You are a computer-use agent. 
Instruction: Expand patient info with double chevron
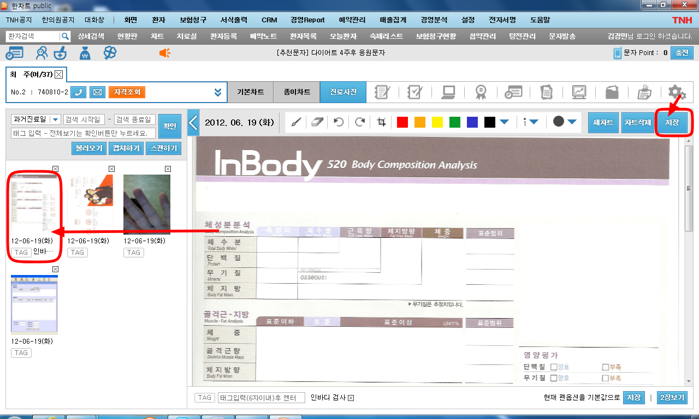[x=218, y=92]
